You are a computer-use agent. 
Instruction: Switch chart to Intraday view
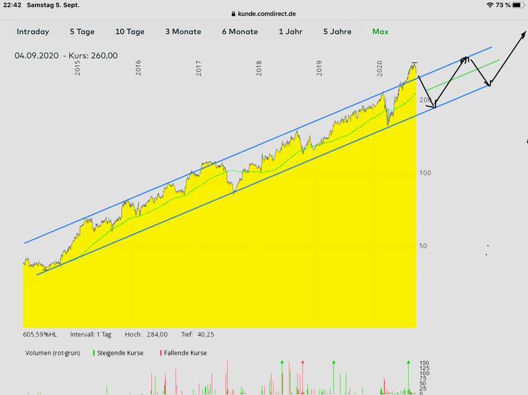(33, 32)
